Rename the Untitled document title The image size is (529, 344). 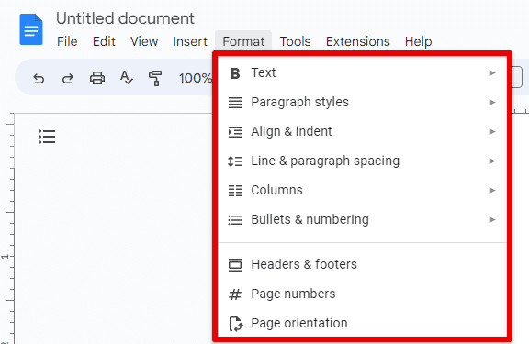pos(125,18)
